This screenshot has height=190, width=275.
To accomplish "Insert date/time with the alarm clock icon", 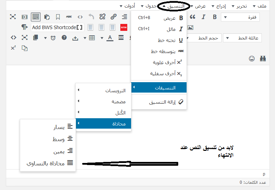I will click(53, 38).
